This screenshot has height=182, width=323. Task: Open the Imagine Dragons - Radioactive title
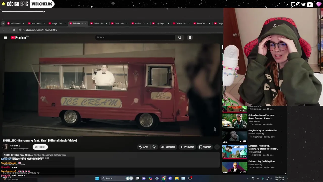(263, 131)
